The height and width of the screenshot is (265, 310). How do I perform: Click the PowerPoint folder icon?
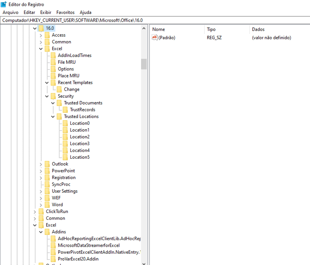coord(47,171)
